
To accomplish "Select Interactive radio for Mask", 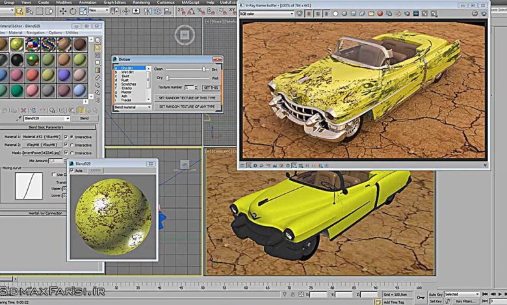I will coord(72,153).
